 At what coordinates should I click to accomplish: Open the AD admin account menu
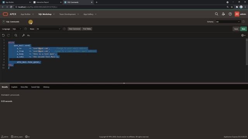(x=240, y=14)
